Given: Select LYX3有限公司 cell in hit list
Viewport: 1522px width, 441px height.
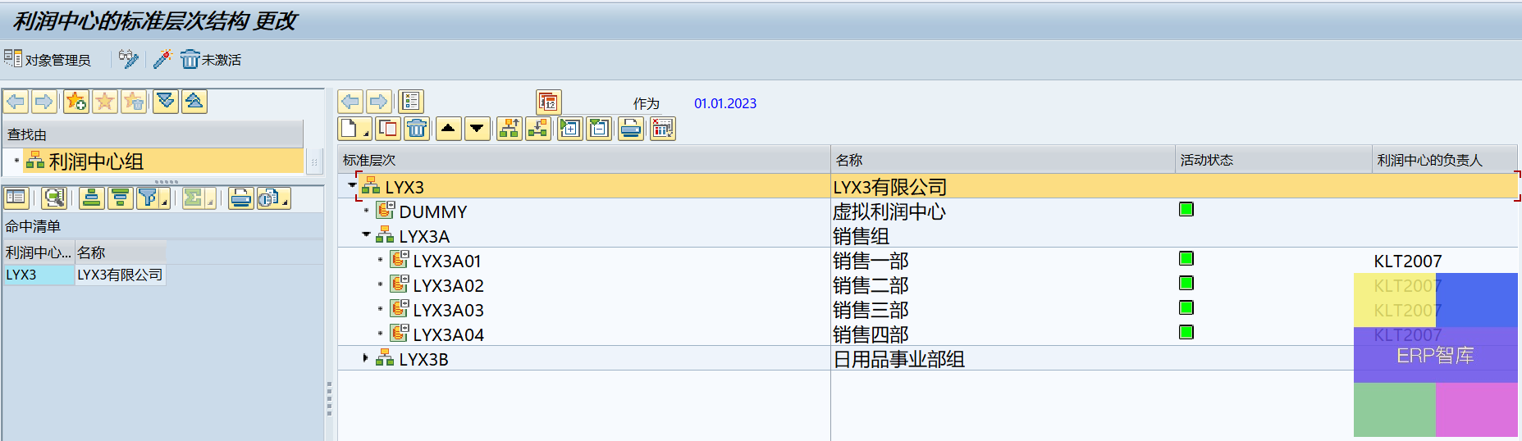Looking at the screenshot, I should tap(121, 275).
